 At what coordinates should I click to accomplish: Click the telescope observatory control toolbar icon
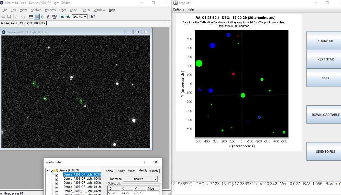(43, 17)
